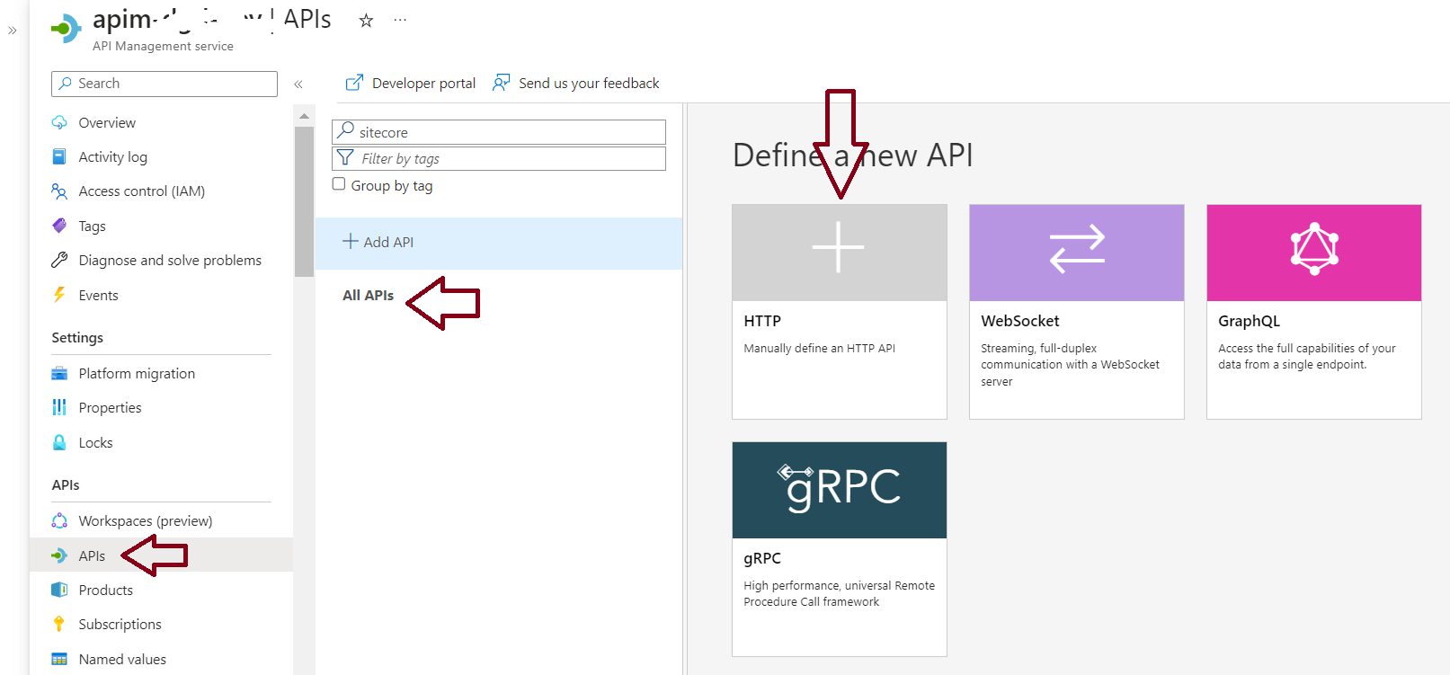The height and width of the screenshot is (675, 1450).
Task: Click the Properties bars icon
Action: click(59, 407)
